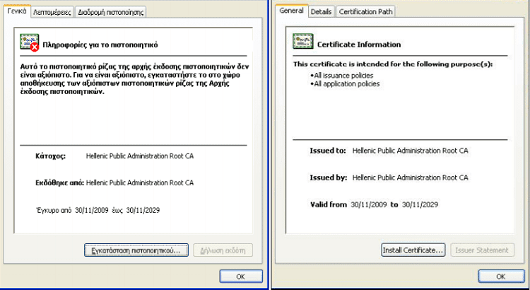Select the General tab
This screenshot has width=530, height=290.
tap(291, 11)
